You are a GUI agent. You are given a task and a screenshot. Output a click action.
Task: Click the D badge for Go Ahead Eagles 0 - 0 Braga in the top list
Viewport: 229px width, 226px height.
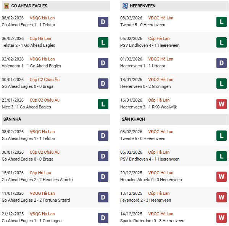pyautogui.click(x=103, y=83)
